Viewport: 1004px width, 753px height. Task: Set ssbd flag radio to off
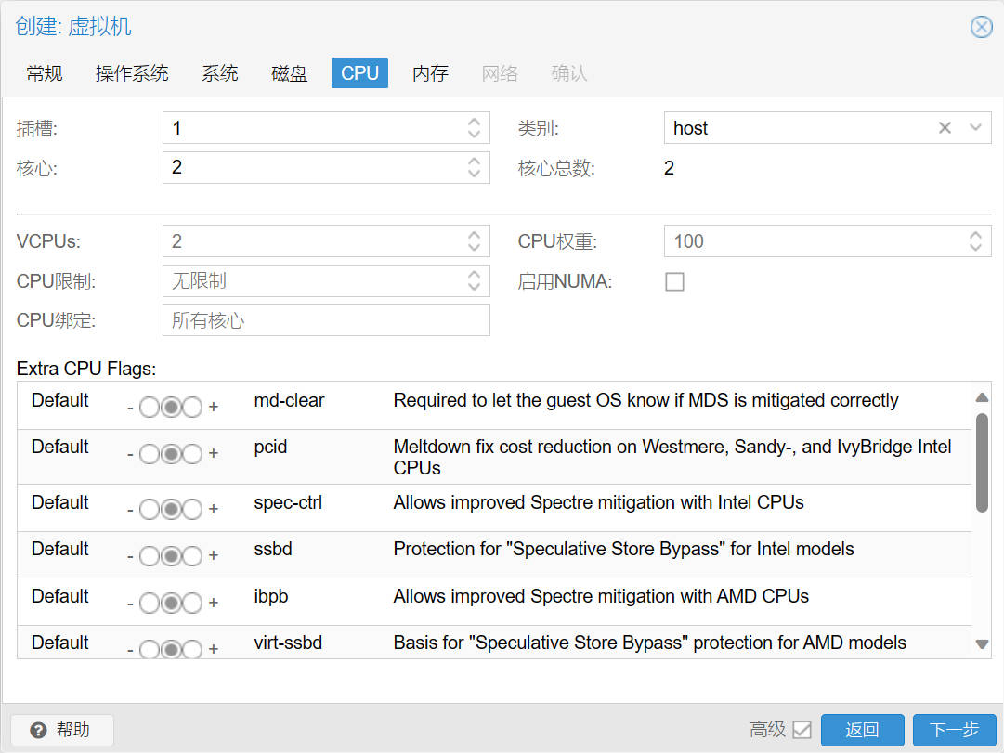[150, 556]
